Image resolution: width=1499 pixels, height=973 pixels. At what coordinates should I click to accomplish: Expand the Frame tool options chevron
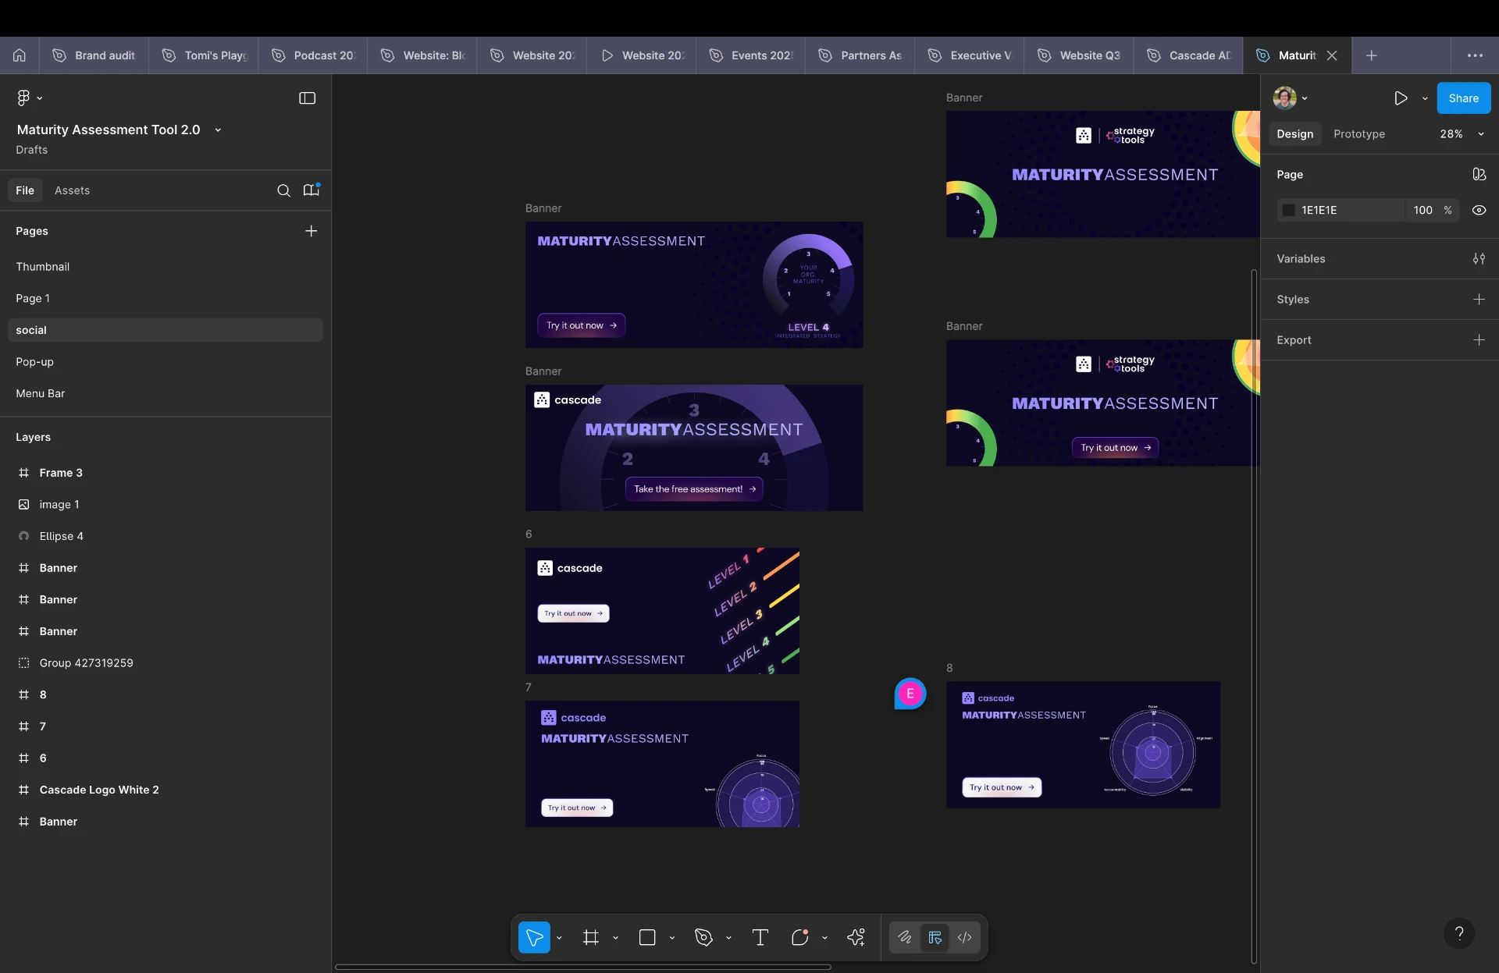coord(615,938)
